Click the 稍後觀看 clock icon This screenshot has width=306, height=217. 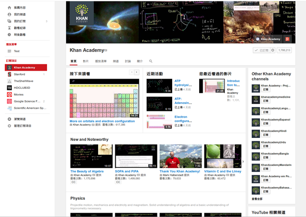tap(9, 34)
